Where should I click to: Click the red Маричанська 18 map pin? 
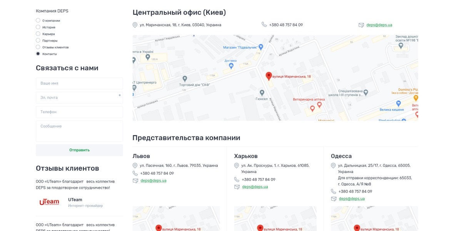[x=269, y=76]
